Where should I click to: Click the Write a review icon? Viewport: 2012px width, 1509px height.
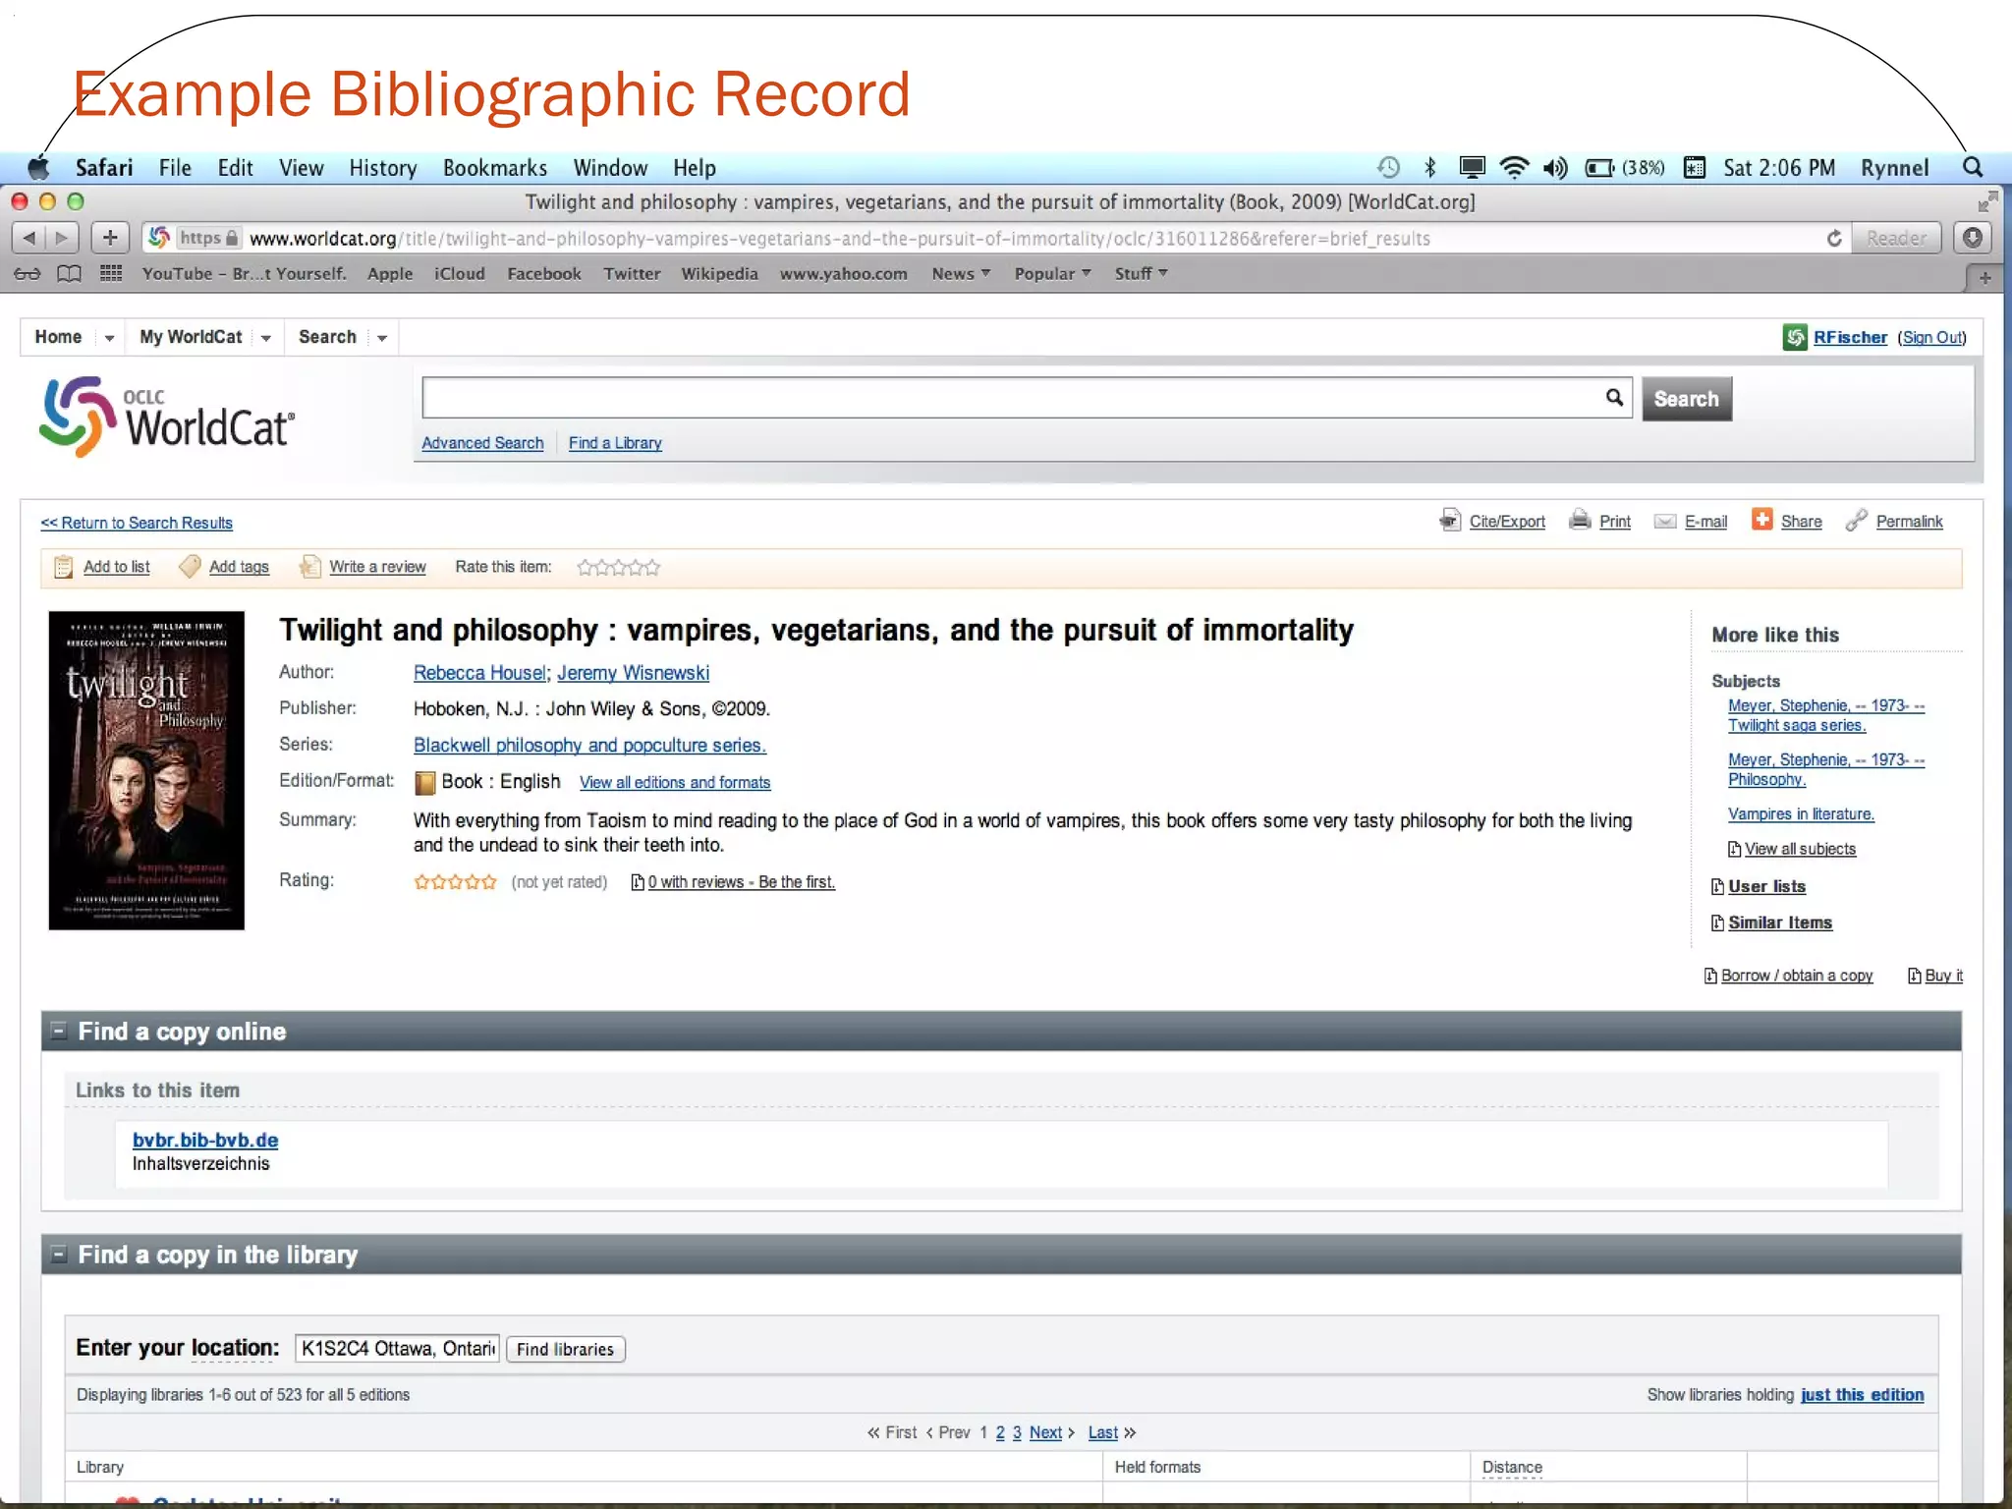coord(310,567)
